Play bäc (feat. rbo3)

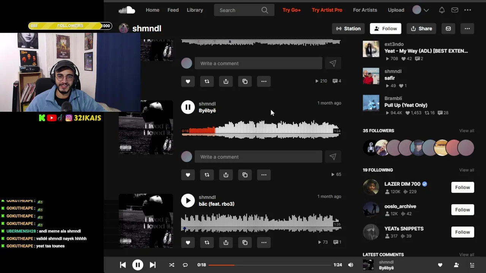(188, 201)
